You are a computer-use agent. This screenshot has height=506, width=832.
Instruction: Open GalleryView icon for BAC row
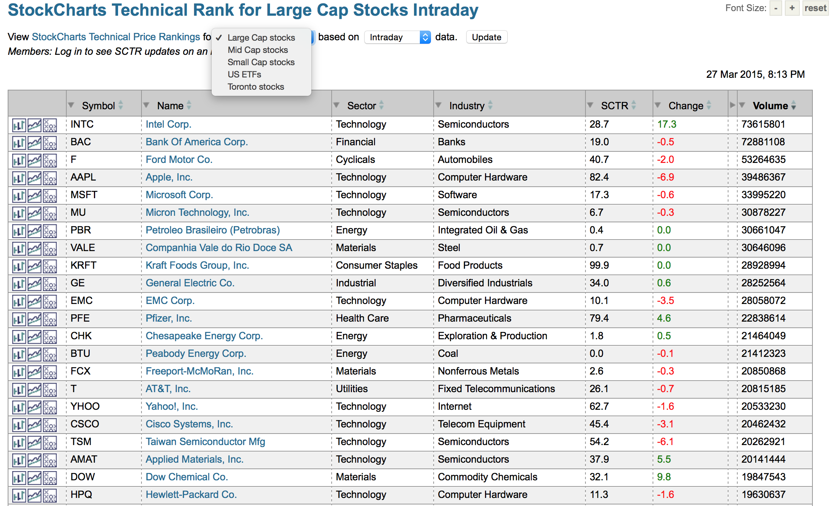(x=35, y=143)
